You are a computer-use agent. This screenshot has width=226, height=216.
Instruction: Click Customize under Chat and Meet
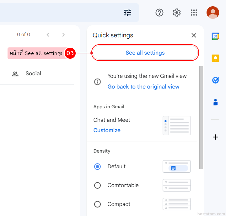107,130
